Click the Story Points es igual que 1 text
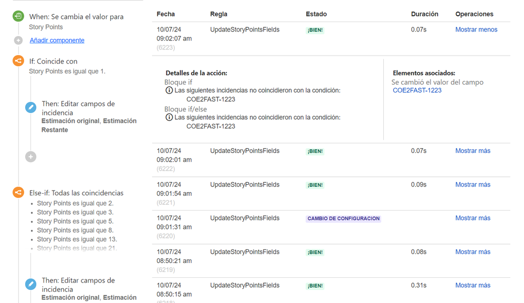 click(67, 71)
